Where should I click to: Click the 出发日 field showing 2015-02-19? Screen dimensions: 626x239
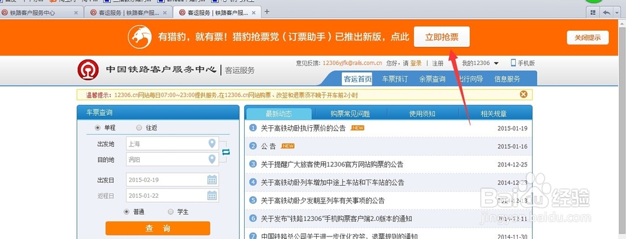[172, 180]
